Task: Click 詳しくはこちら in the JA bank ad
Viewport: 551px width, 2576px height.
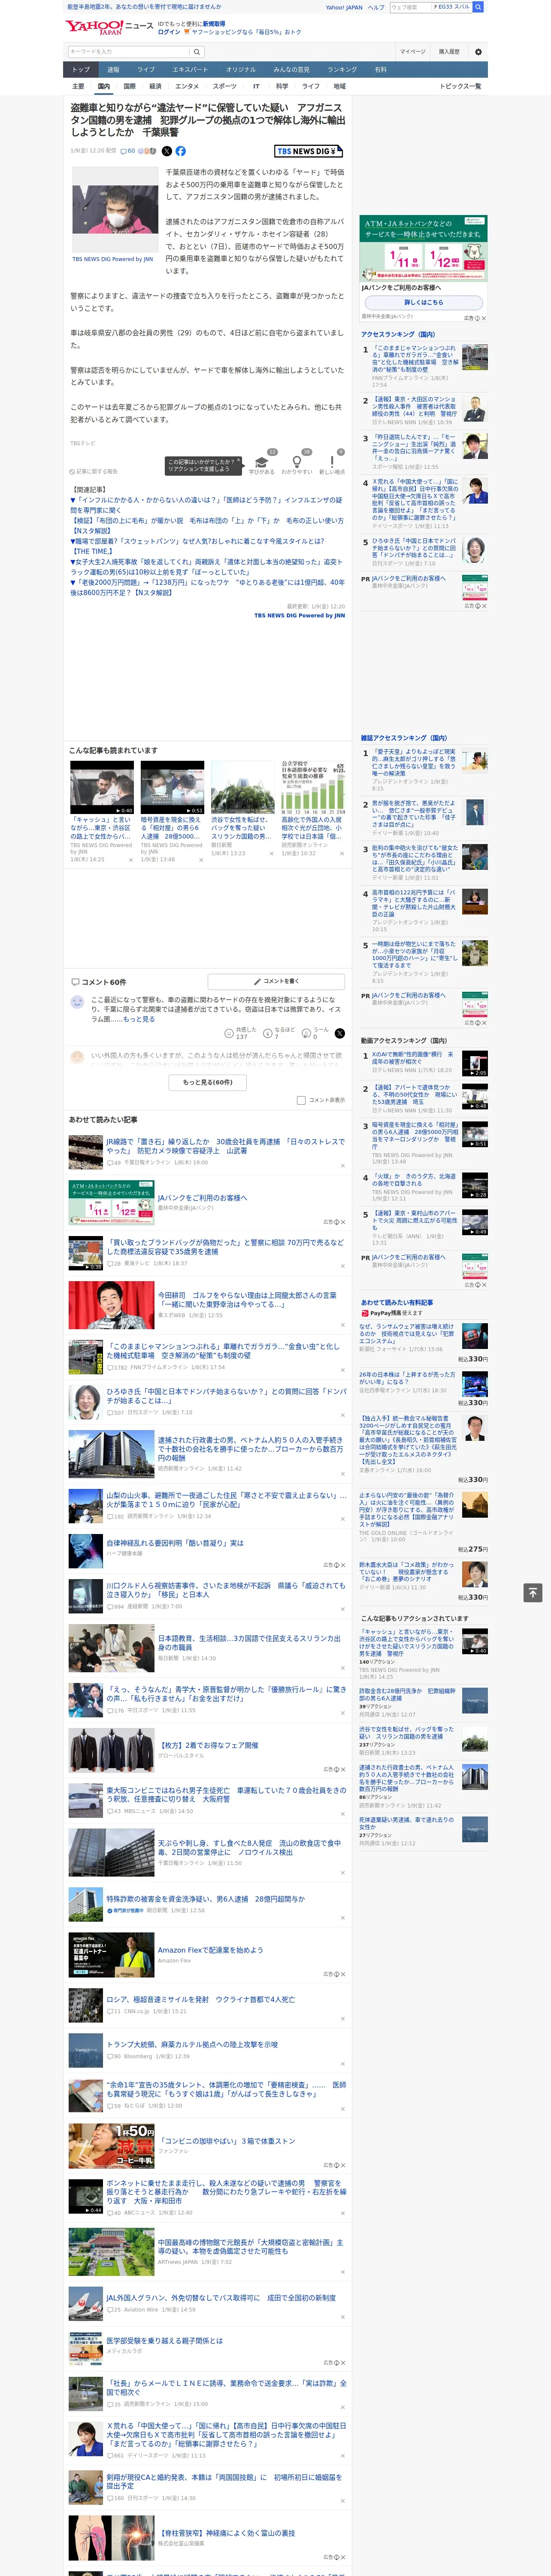Action: (x=423, y=302)
